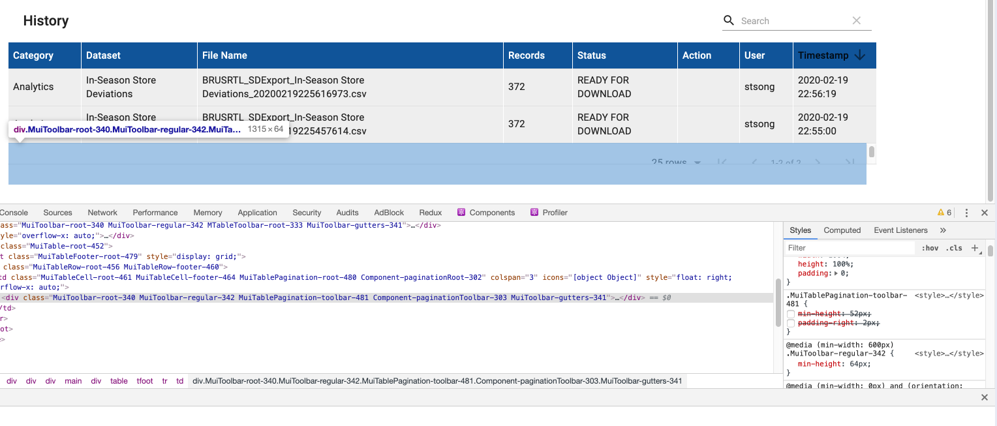This screenshot has height=426, width=997.
Task: Show more sidebar tabs via double chevron
Action: click(943, 230)
